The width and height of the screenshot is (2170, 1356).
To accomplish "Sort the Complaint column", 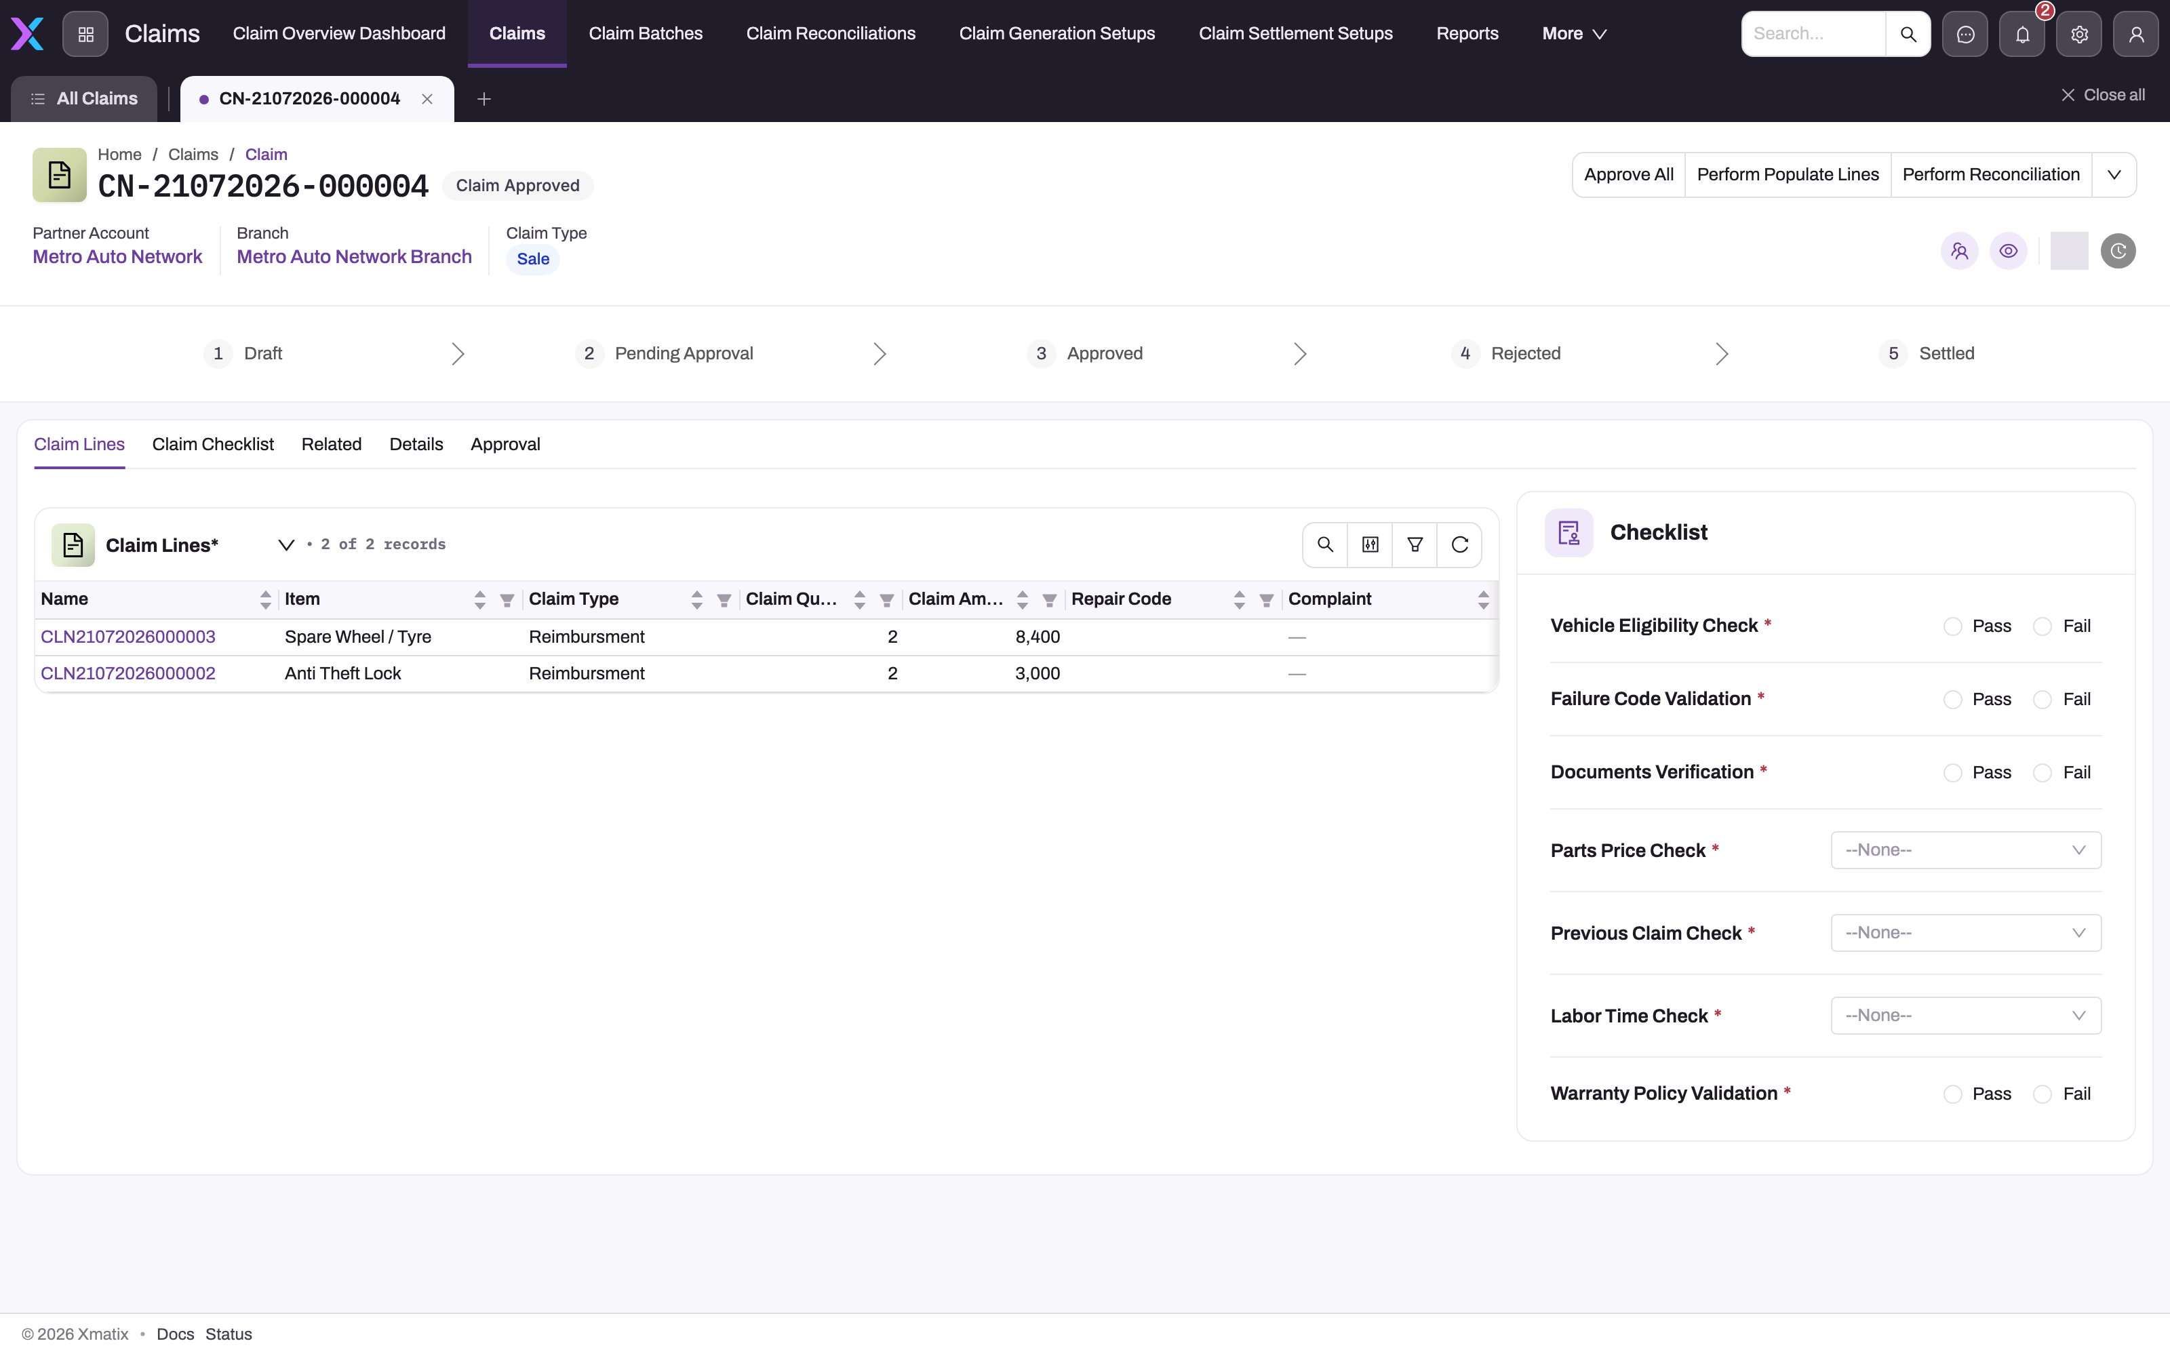I will tap(1483, 599).
